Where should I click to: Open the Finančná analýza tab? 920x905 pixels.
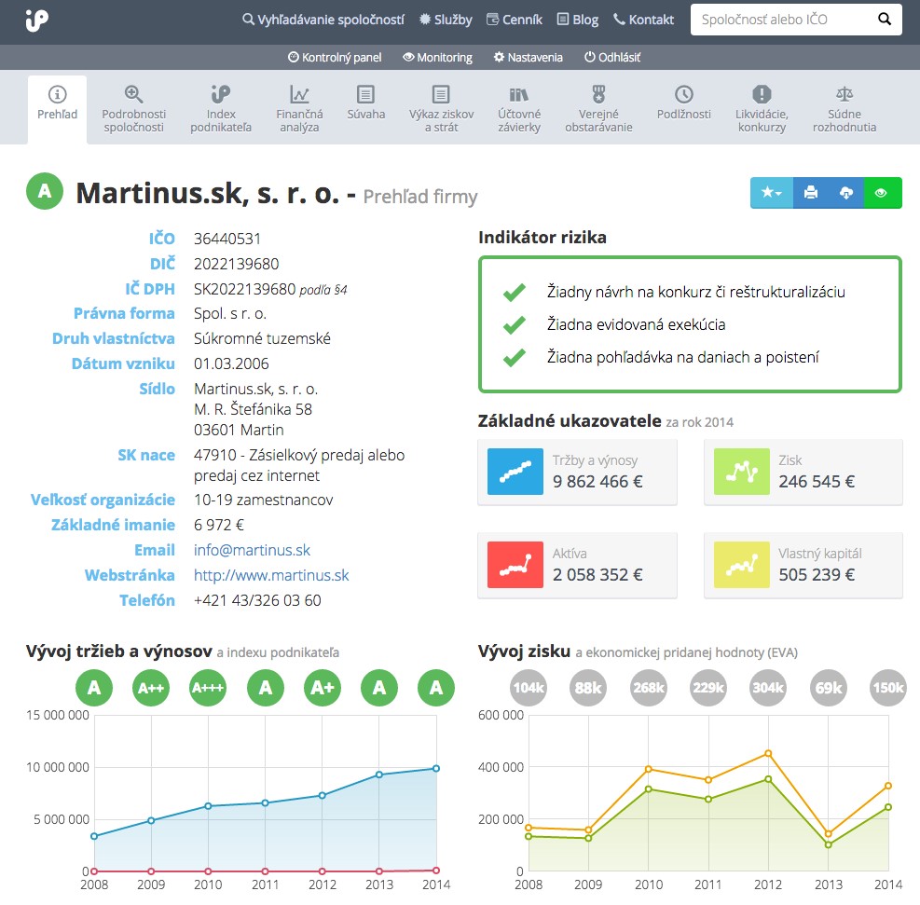coord(299,109)
